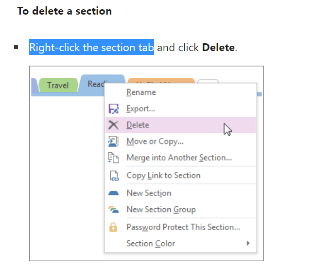Click the X icon beside Delete

coord(113,125)
